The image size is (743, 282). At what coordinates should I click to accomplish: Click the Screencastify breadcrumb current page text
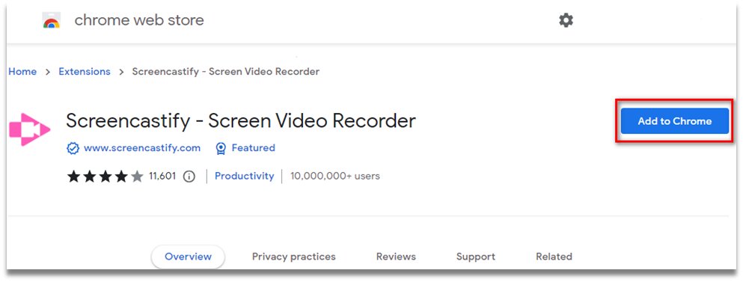tap(225, 72)
